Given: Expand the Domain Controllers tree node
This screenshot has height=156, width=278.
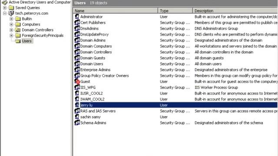Looking at the screenshot, I should pyautogui.click(x=11, y=30).
